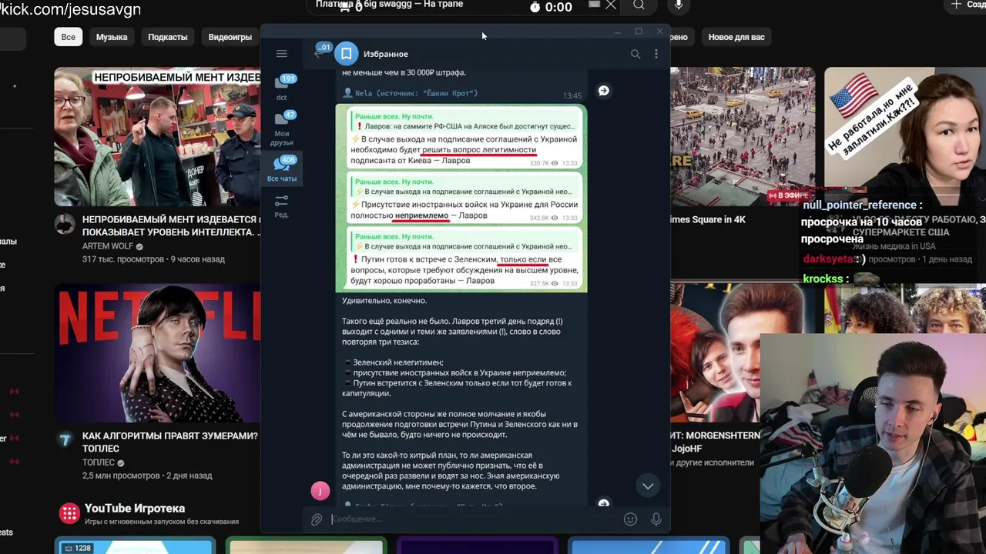Open the game card labeled 1238
This screenshot has height=554, width=986.
[x=134, y=546]
